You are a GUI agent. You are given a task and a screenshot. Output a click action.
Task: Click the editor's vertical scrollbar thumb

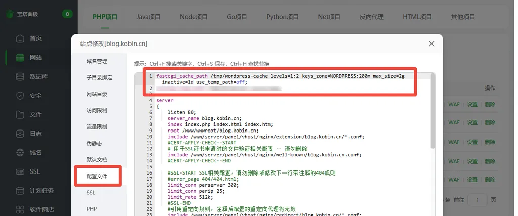433,111
